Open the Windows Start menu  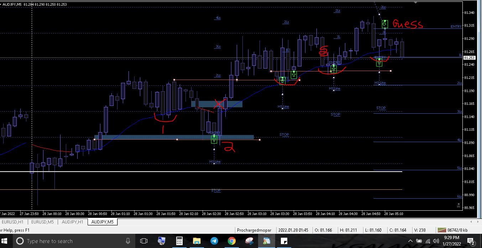[x=5, y=241]
